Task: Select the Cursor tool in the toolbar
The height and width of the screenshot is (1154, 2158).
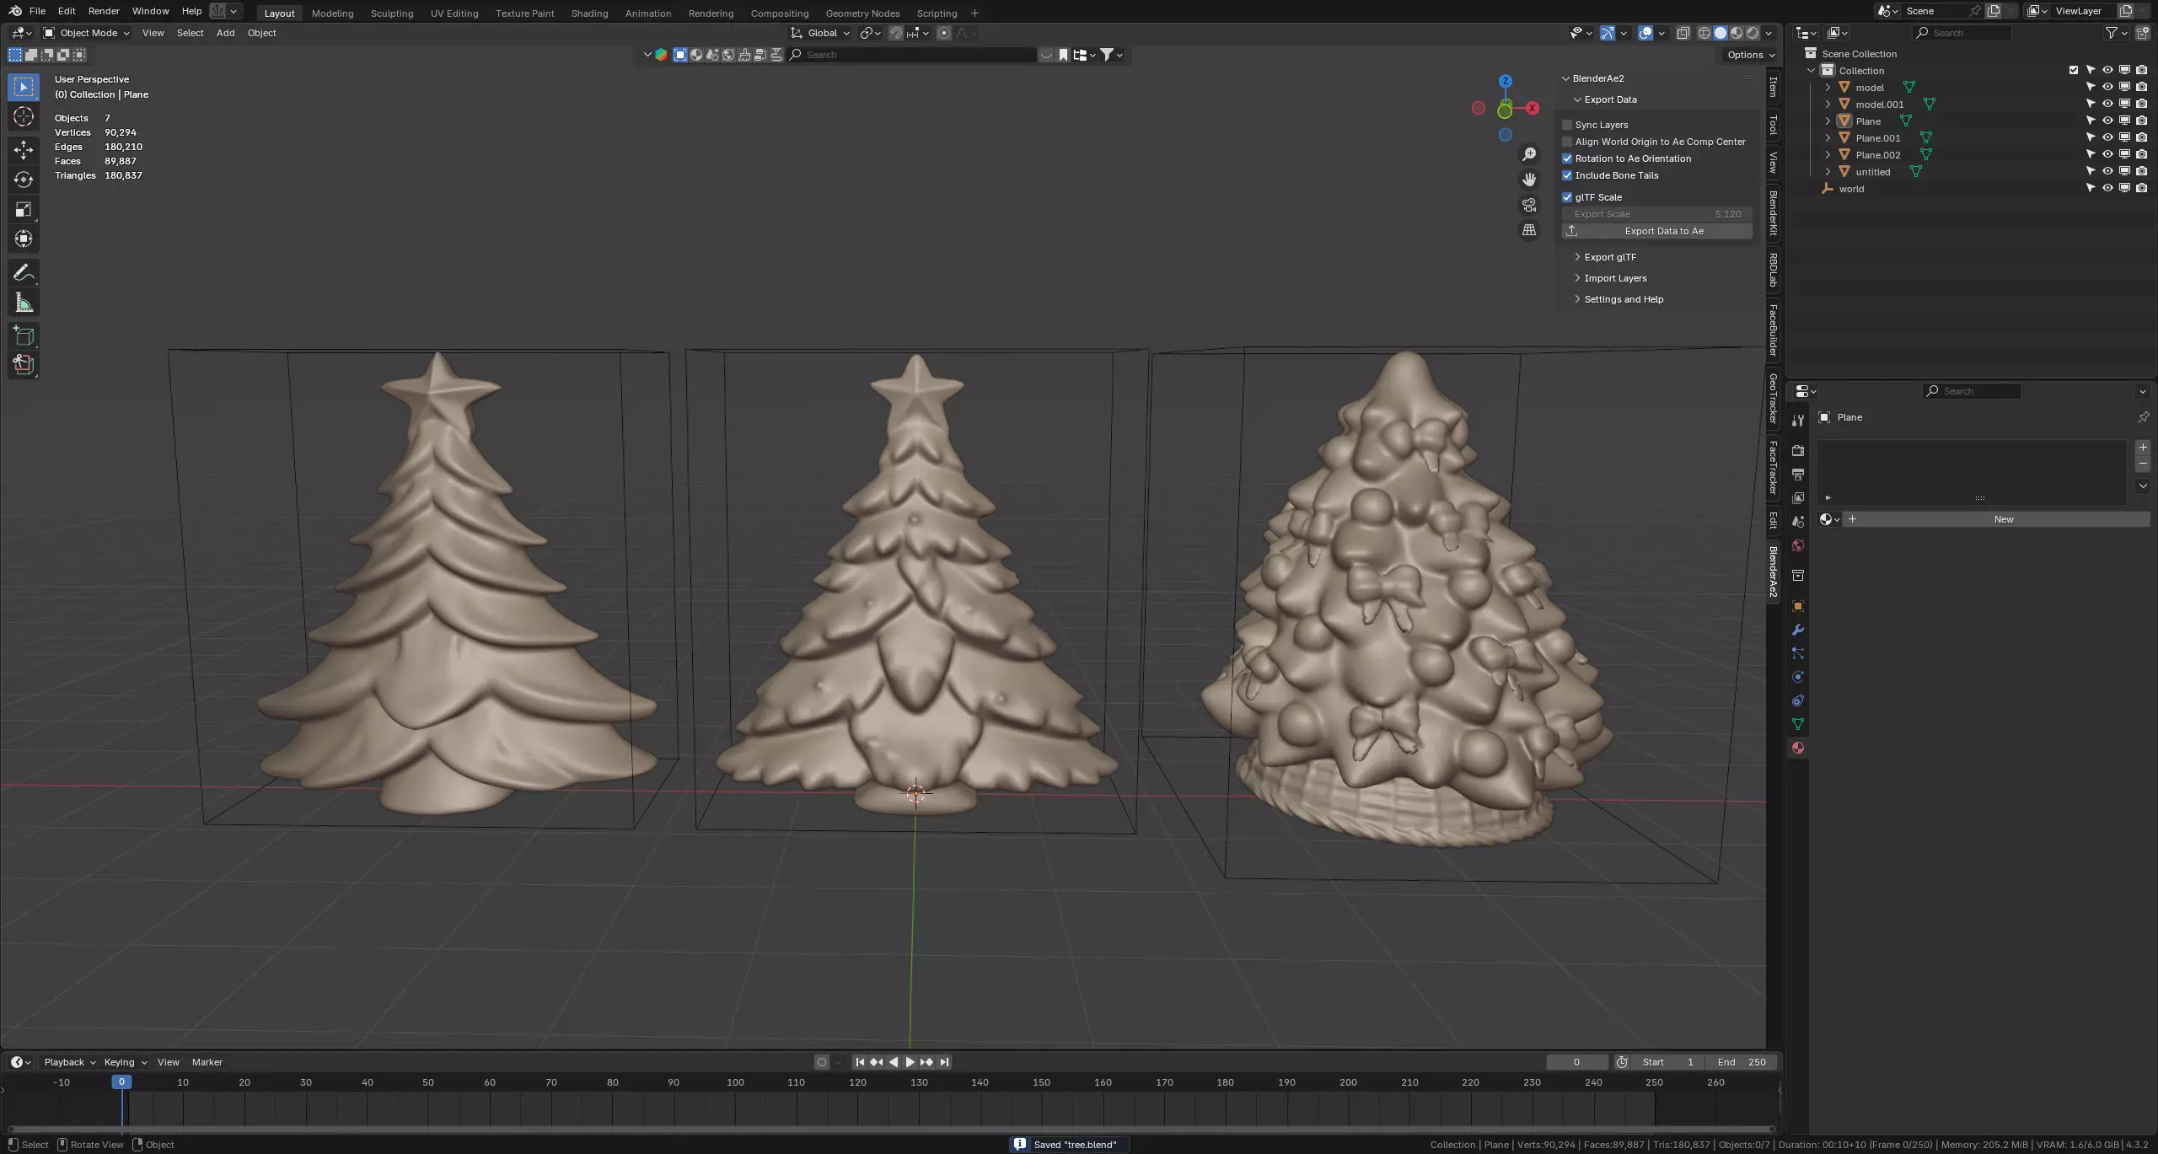Action: coord(24,116)
